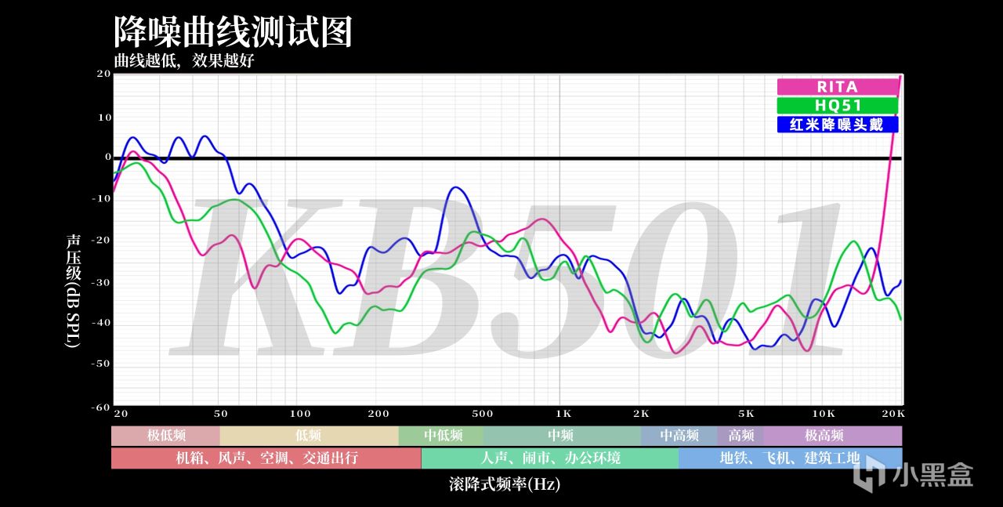Click the blue 红米降噪头戴 legend swatch
The image size is (1003, 507).
(838, 125)
